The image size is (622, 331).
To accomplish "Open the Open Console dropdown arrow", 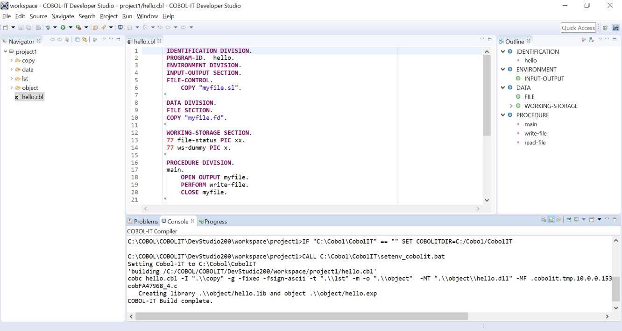I will click(x=599, y=219).
